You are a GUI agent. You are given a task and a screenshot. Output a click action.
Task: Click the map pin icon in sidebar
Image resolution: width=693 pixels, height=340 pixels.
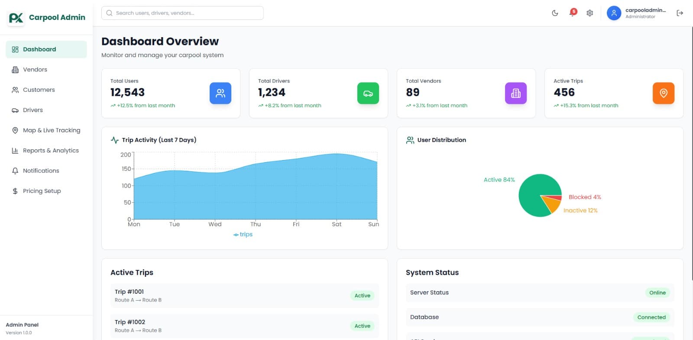15,130
